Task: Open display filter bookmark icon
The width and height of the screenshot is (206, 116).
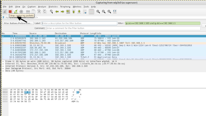Action: click(x=4, y=17)
